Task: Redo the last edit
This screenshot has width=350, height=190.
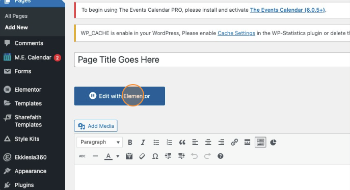Action: (x=207, y=156)
